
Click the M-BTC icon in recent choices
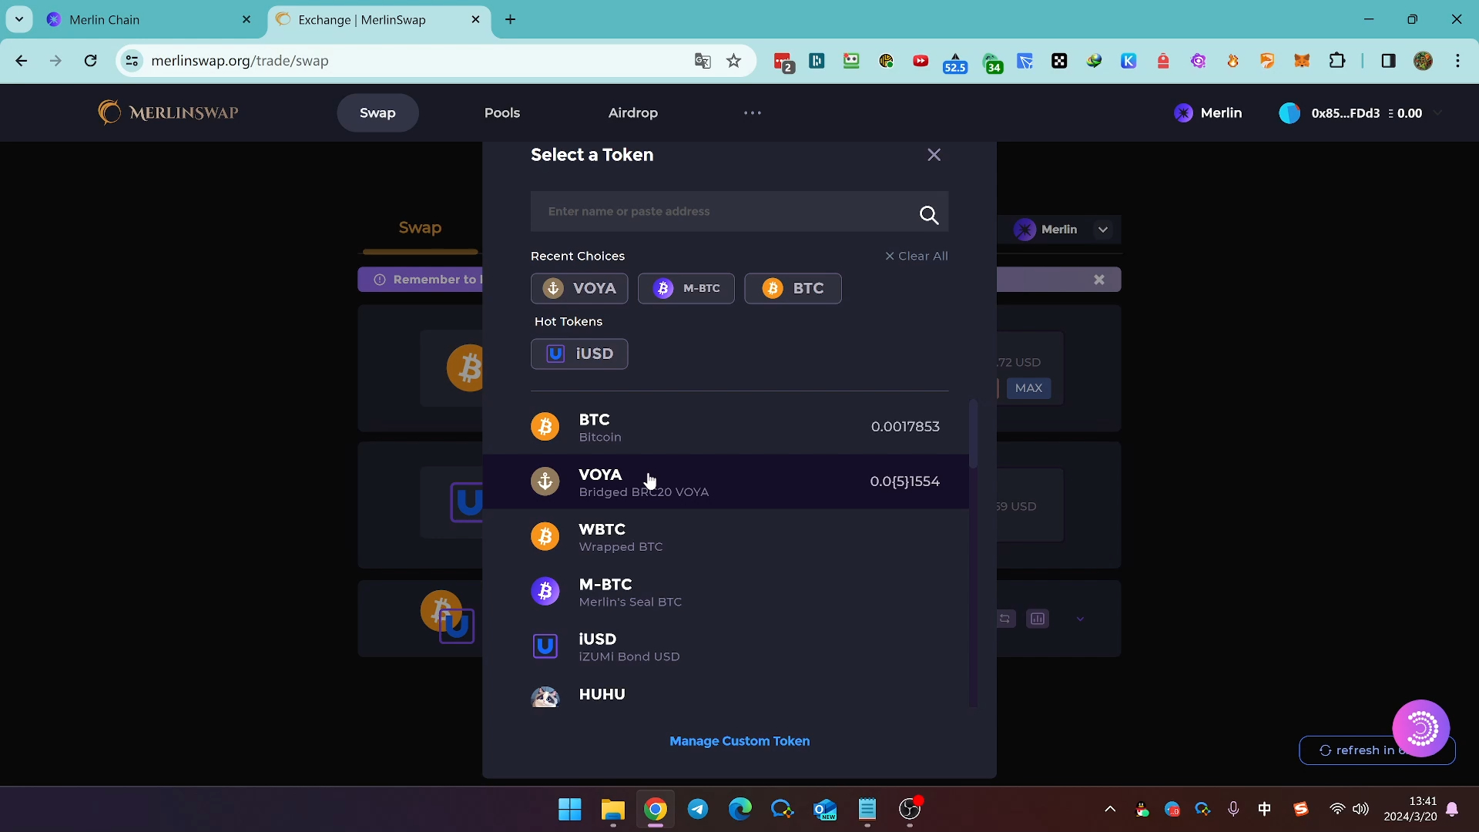click(x=662, y=287)
